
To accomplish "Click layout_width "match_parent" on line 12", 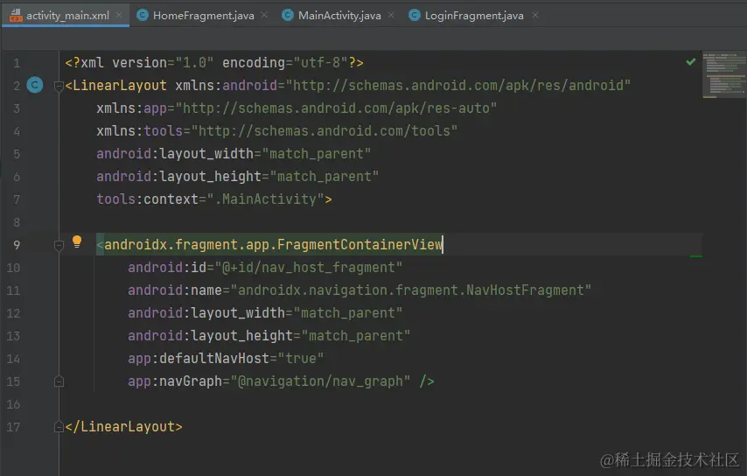I will [x=348, y=313].
